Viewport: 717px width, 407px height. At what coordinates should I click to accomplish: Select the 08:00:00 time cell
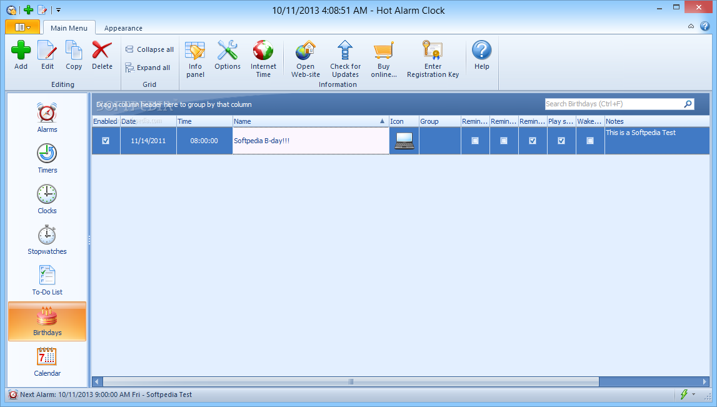(204, 141)
